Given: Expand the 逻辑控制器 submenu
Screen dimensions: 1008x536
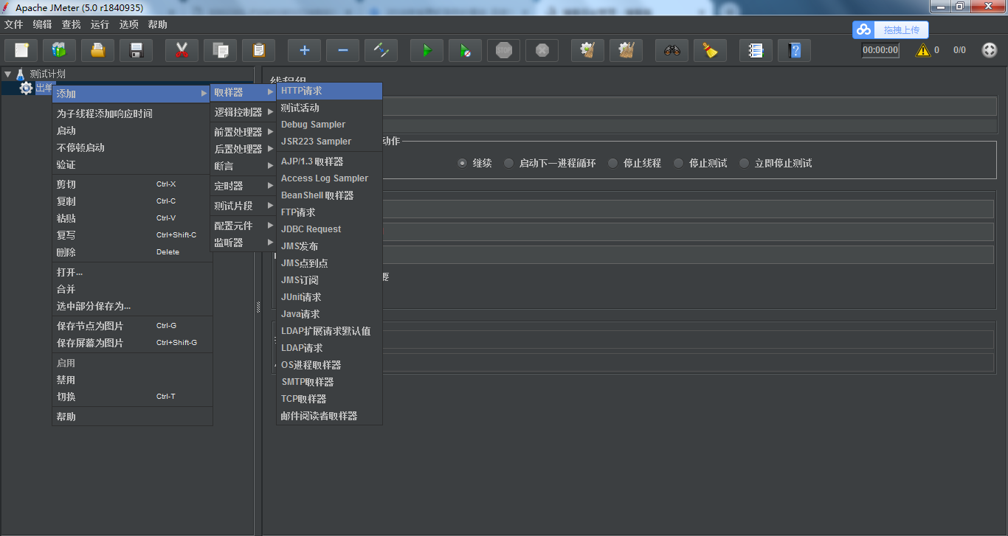Looking at the screenshot, I should pyautogui.click(x=244, y=112).
